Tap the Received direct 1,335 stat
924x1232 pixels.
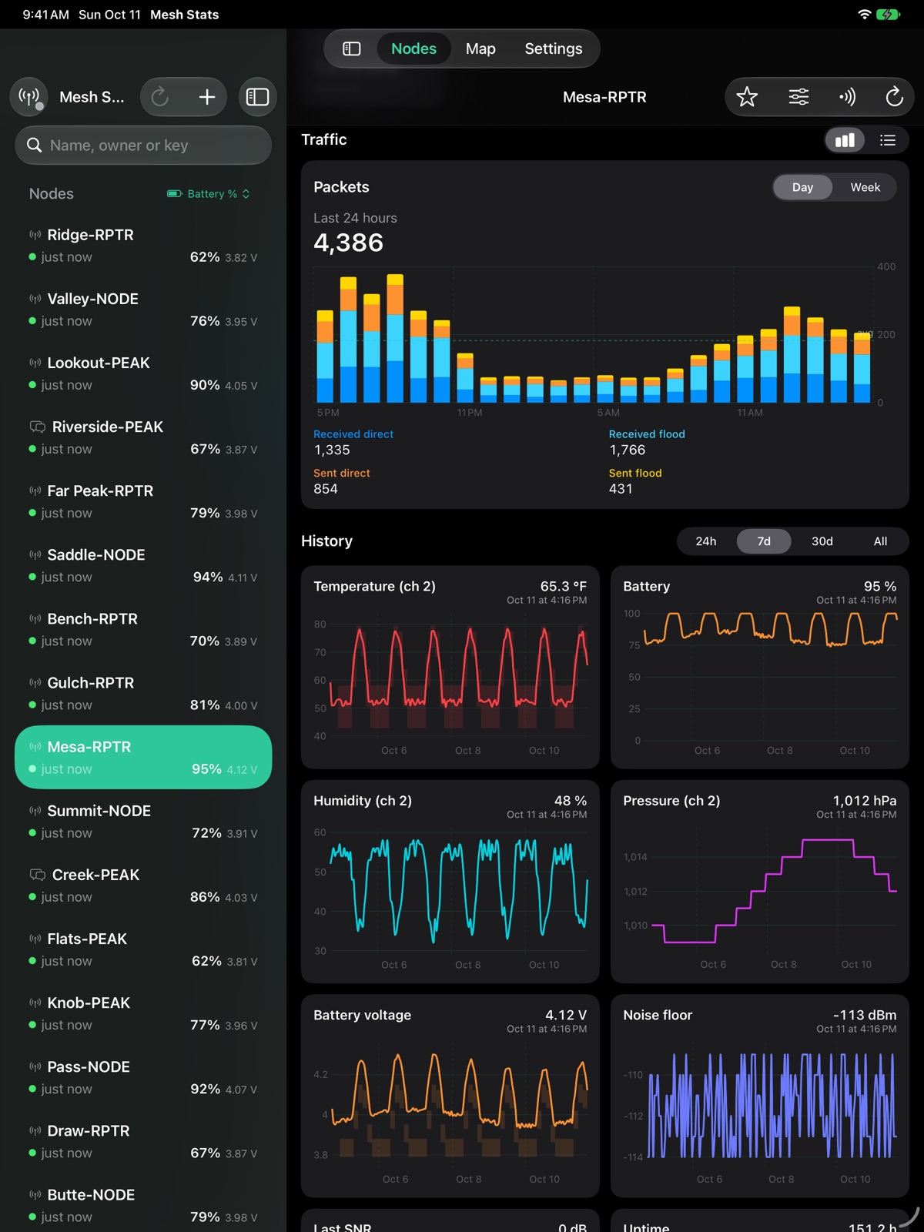(x=353, y=442)
